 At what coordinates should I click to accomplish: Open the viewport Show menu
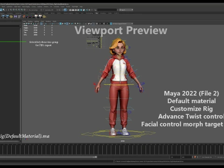(42, 21)
